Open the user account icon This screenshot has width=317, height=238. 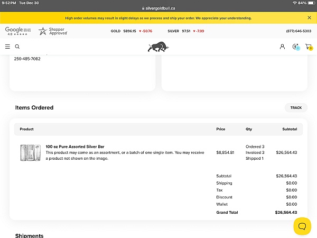point(282,47)
